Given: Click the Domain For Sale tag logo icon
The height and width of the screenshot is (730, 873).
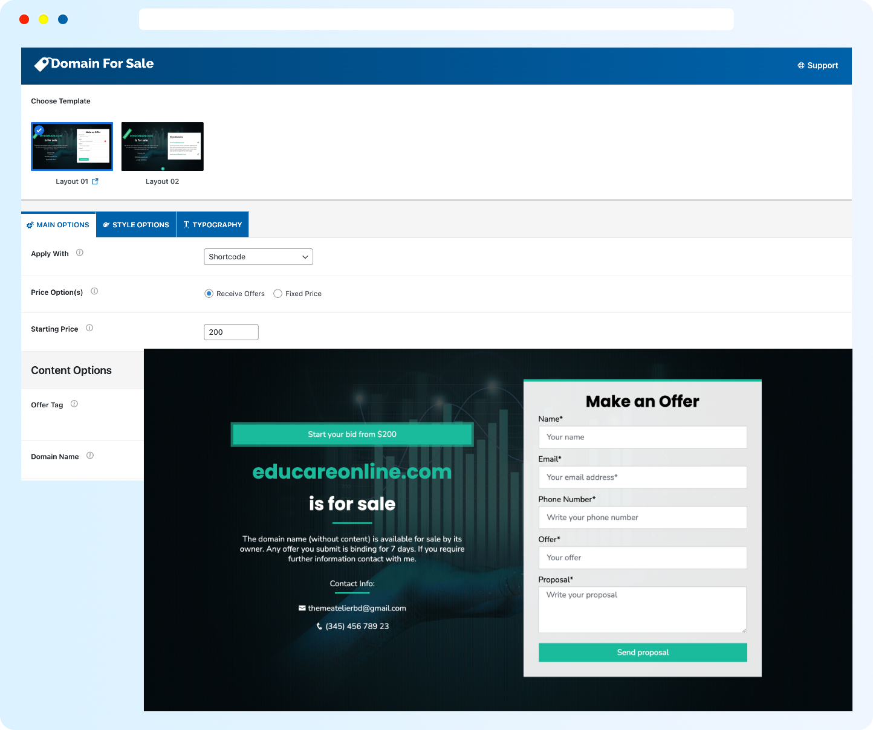Looking at the screenshot, I should pyautogui.click(x=42, y=64).
